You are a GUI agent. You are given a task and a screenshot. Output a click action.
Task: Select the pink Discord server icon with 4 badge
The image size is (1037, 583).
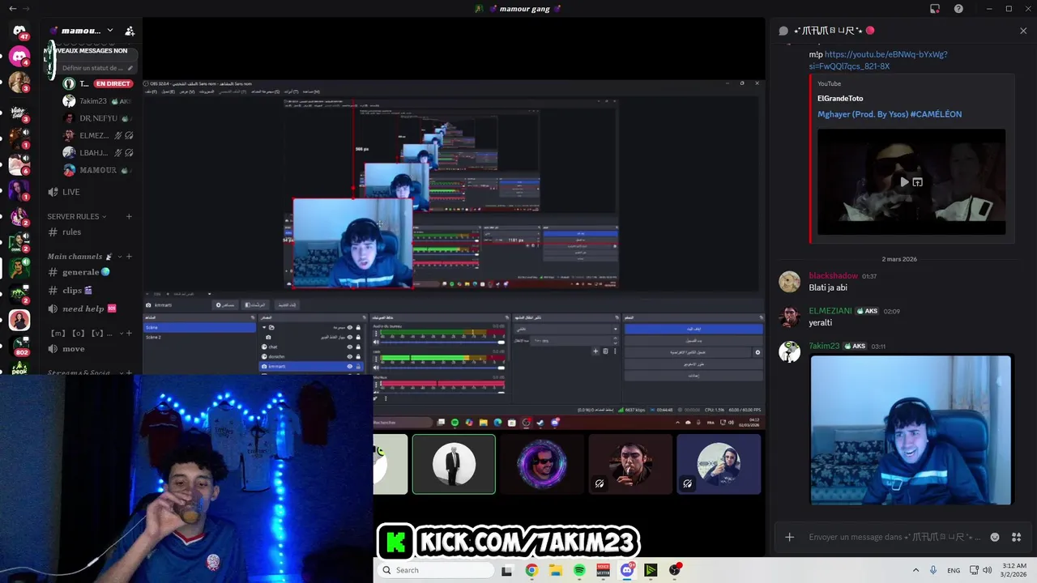[19, 57]
